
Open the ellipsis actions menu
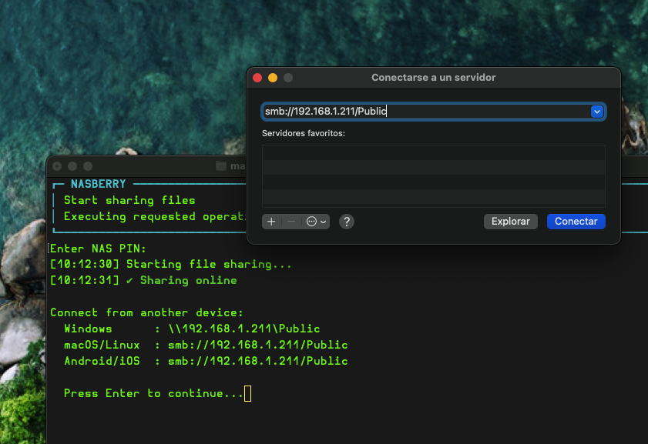(316, 222)
